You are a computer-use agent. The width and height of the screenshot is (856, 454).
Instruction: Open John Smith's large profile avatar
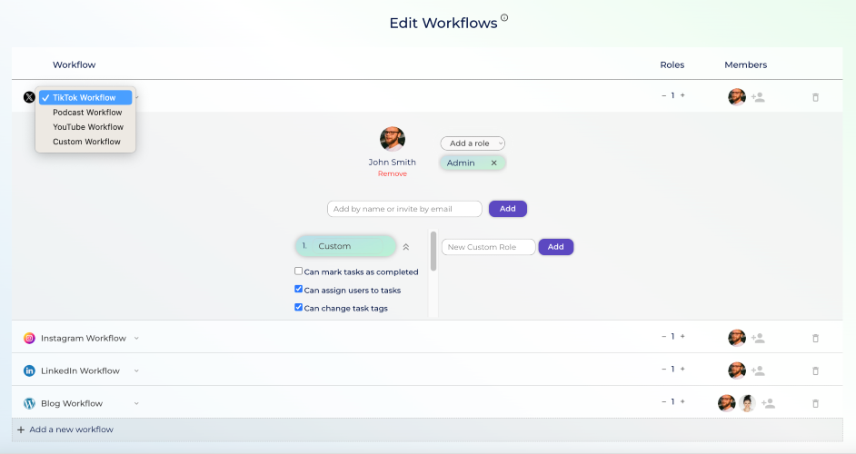pyautogui.click(x=393, y=139)
